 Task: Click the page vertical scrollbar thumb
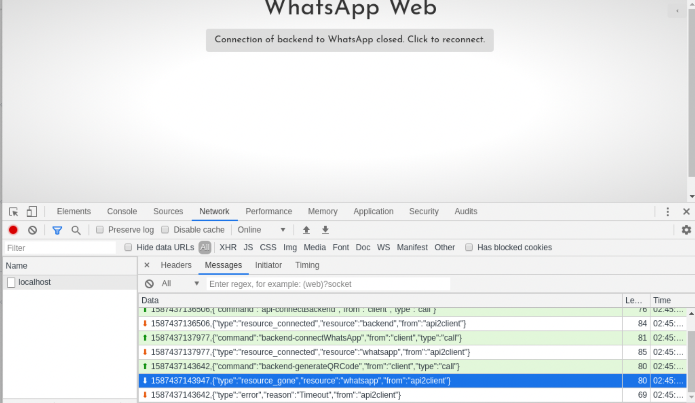pyautogui.click(x=691, y=93)
